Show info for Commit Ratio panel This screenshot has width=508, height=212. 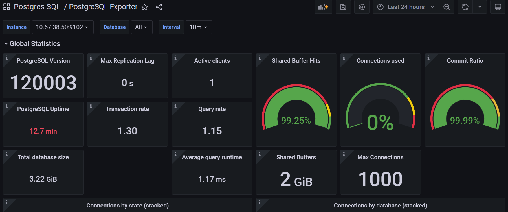tap(428, 58)
